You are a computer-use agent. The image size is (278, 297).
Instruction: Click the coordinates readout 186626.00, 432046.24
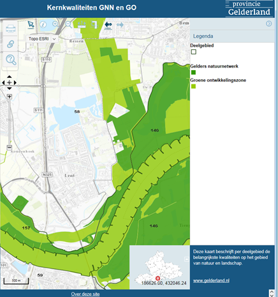pyautogui.click(x=164, y=283)
